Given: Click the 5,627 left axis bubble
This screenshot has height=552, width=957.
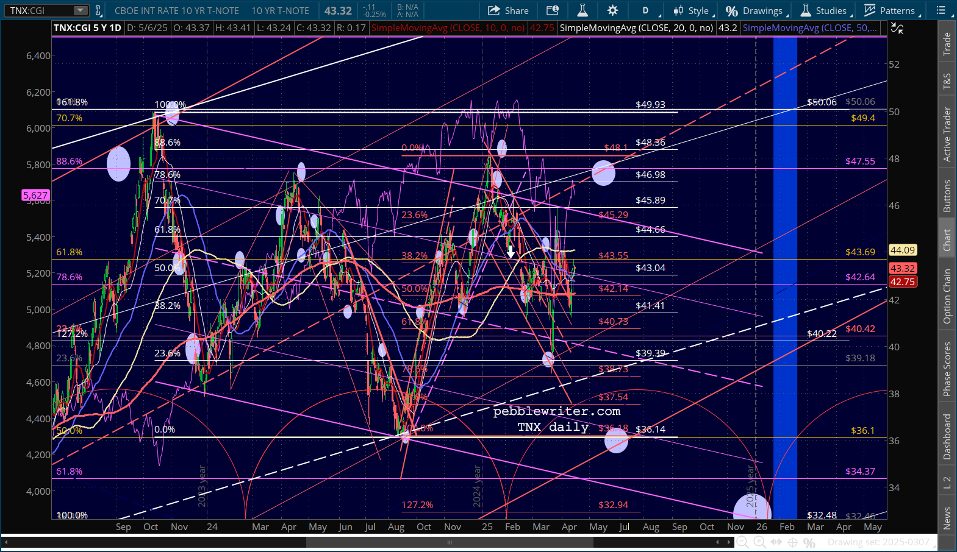Looking at the screenshot, I should [x=35, y=196].
